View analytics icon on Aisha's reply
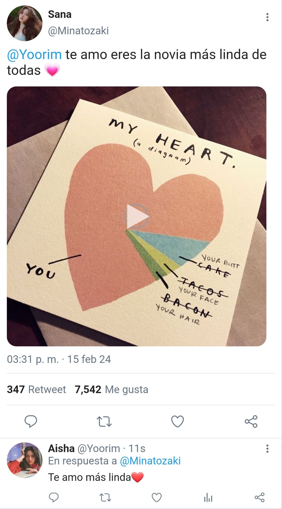 pos(208,498)
